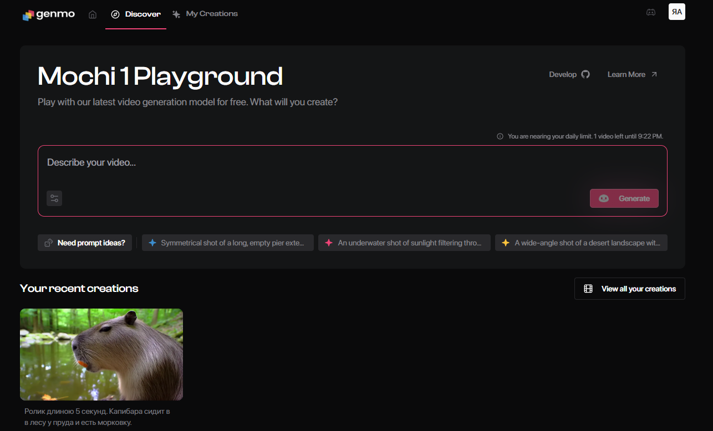Open the capybara video thumbnail

tap(101, 354)
